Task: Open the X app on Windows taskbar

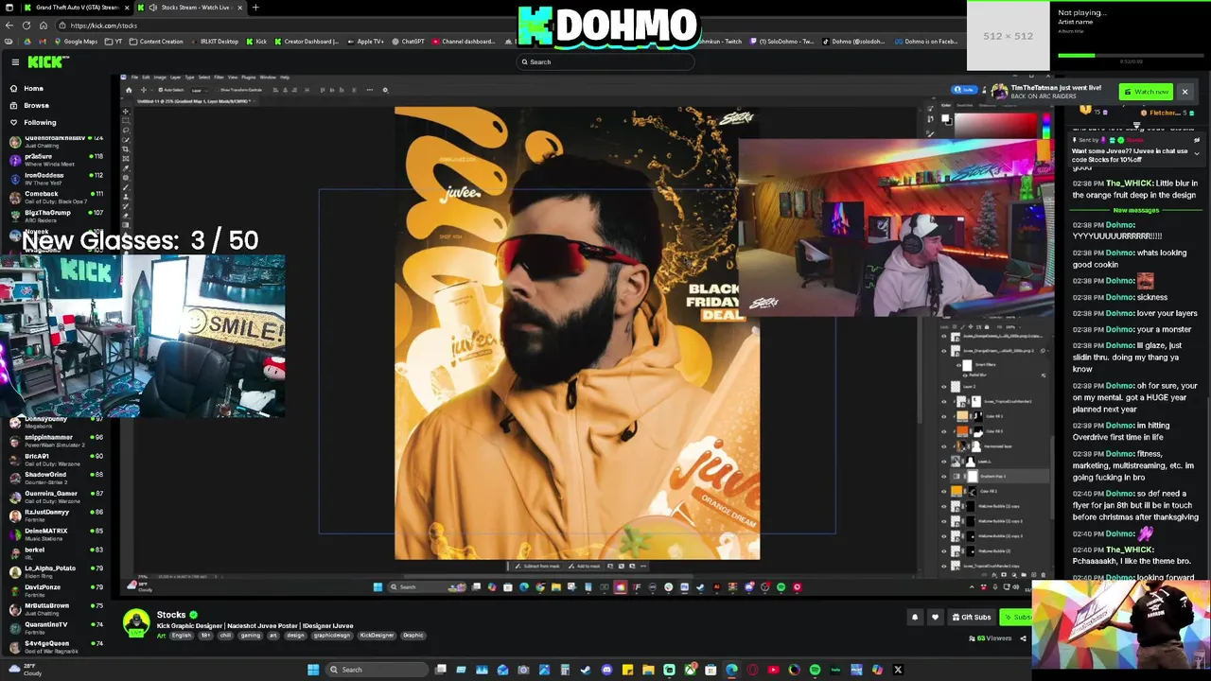Action: [898, 670]
